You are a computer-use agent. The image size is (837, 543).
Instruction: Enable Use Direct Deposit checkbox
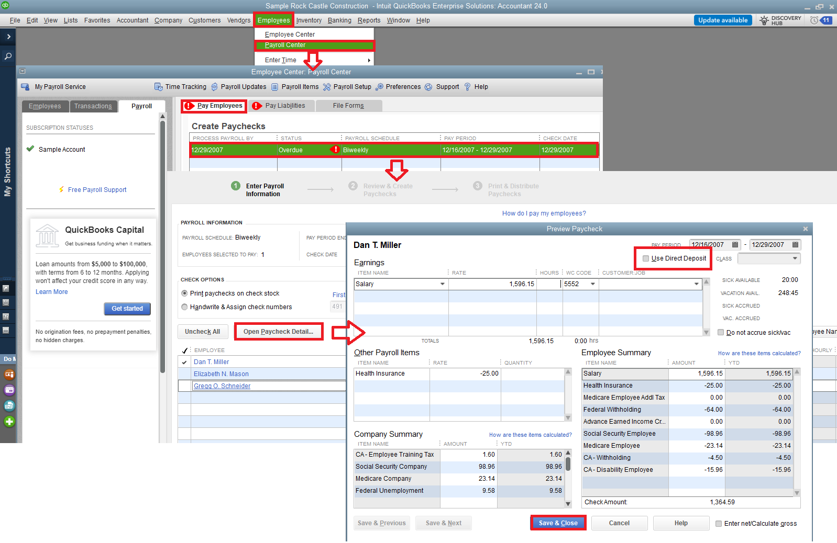click(646, 258)
